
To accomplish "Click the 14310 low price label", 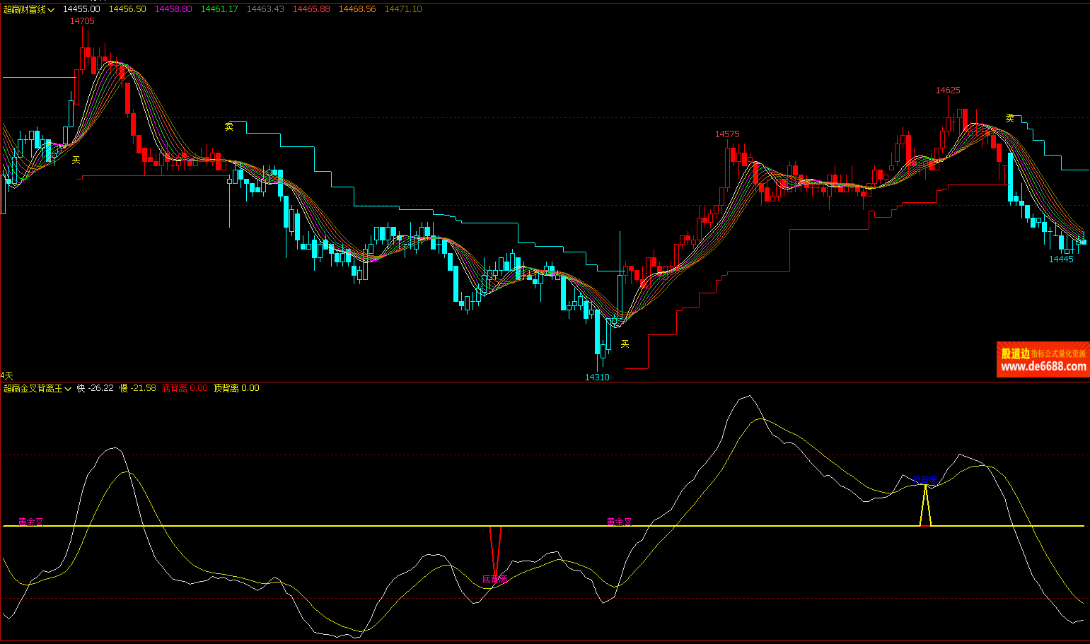I will tap(596, 377).
